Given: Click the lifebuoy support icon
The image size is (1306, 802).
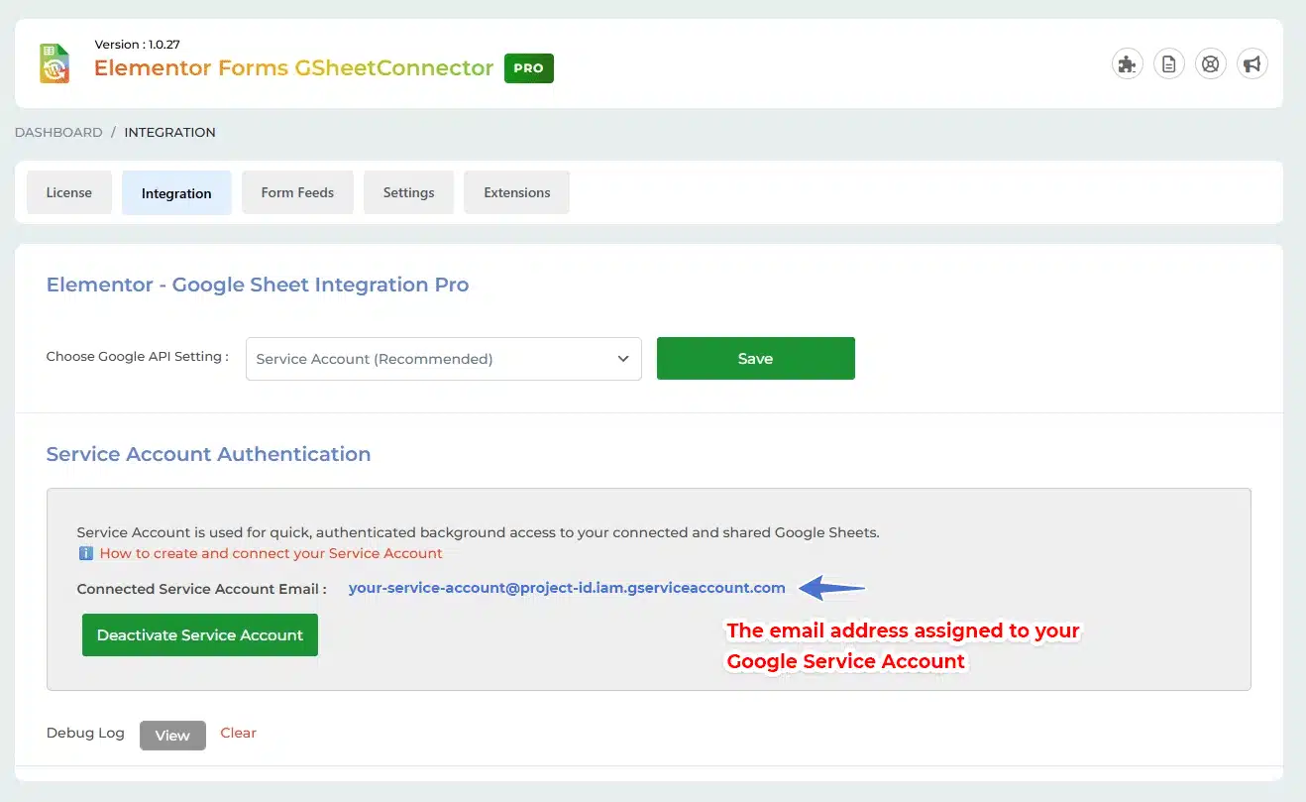Looking at the screenshot, I should click(1210, 64).
